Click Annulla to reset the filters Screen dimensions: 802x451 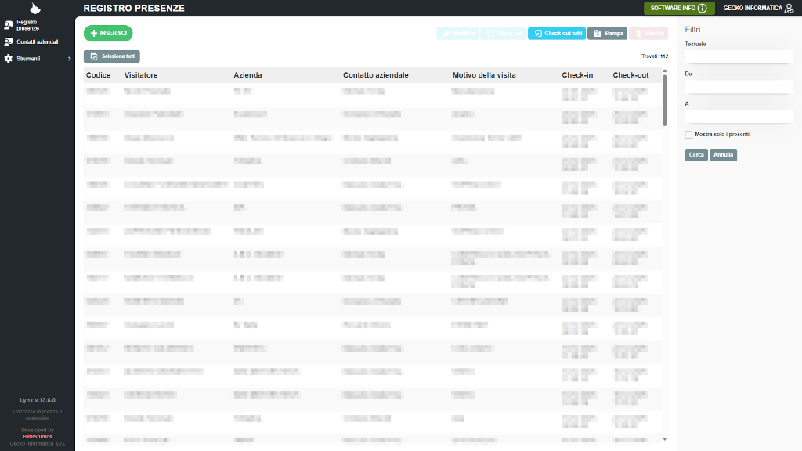pos(723,155)
